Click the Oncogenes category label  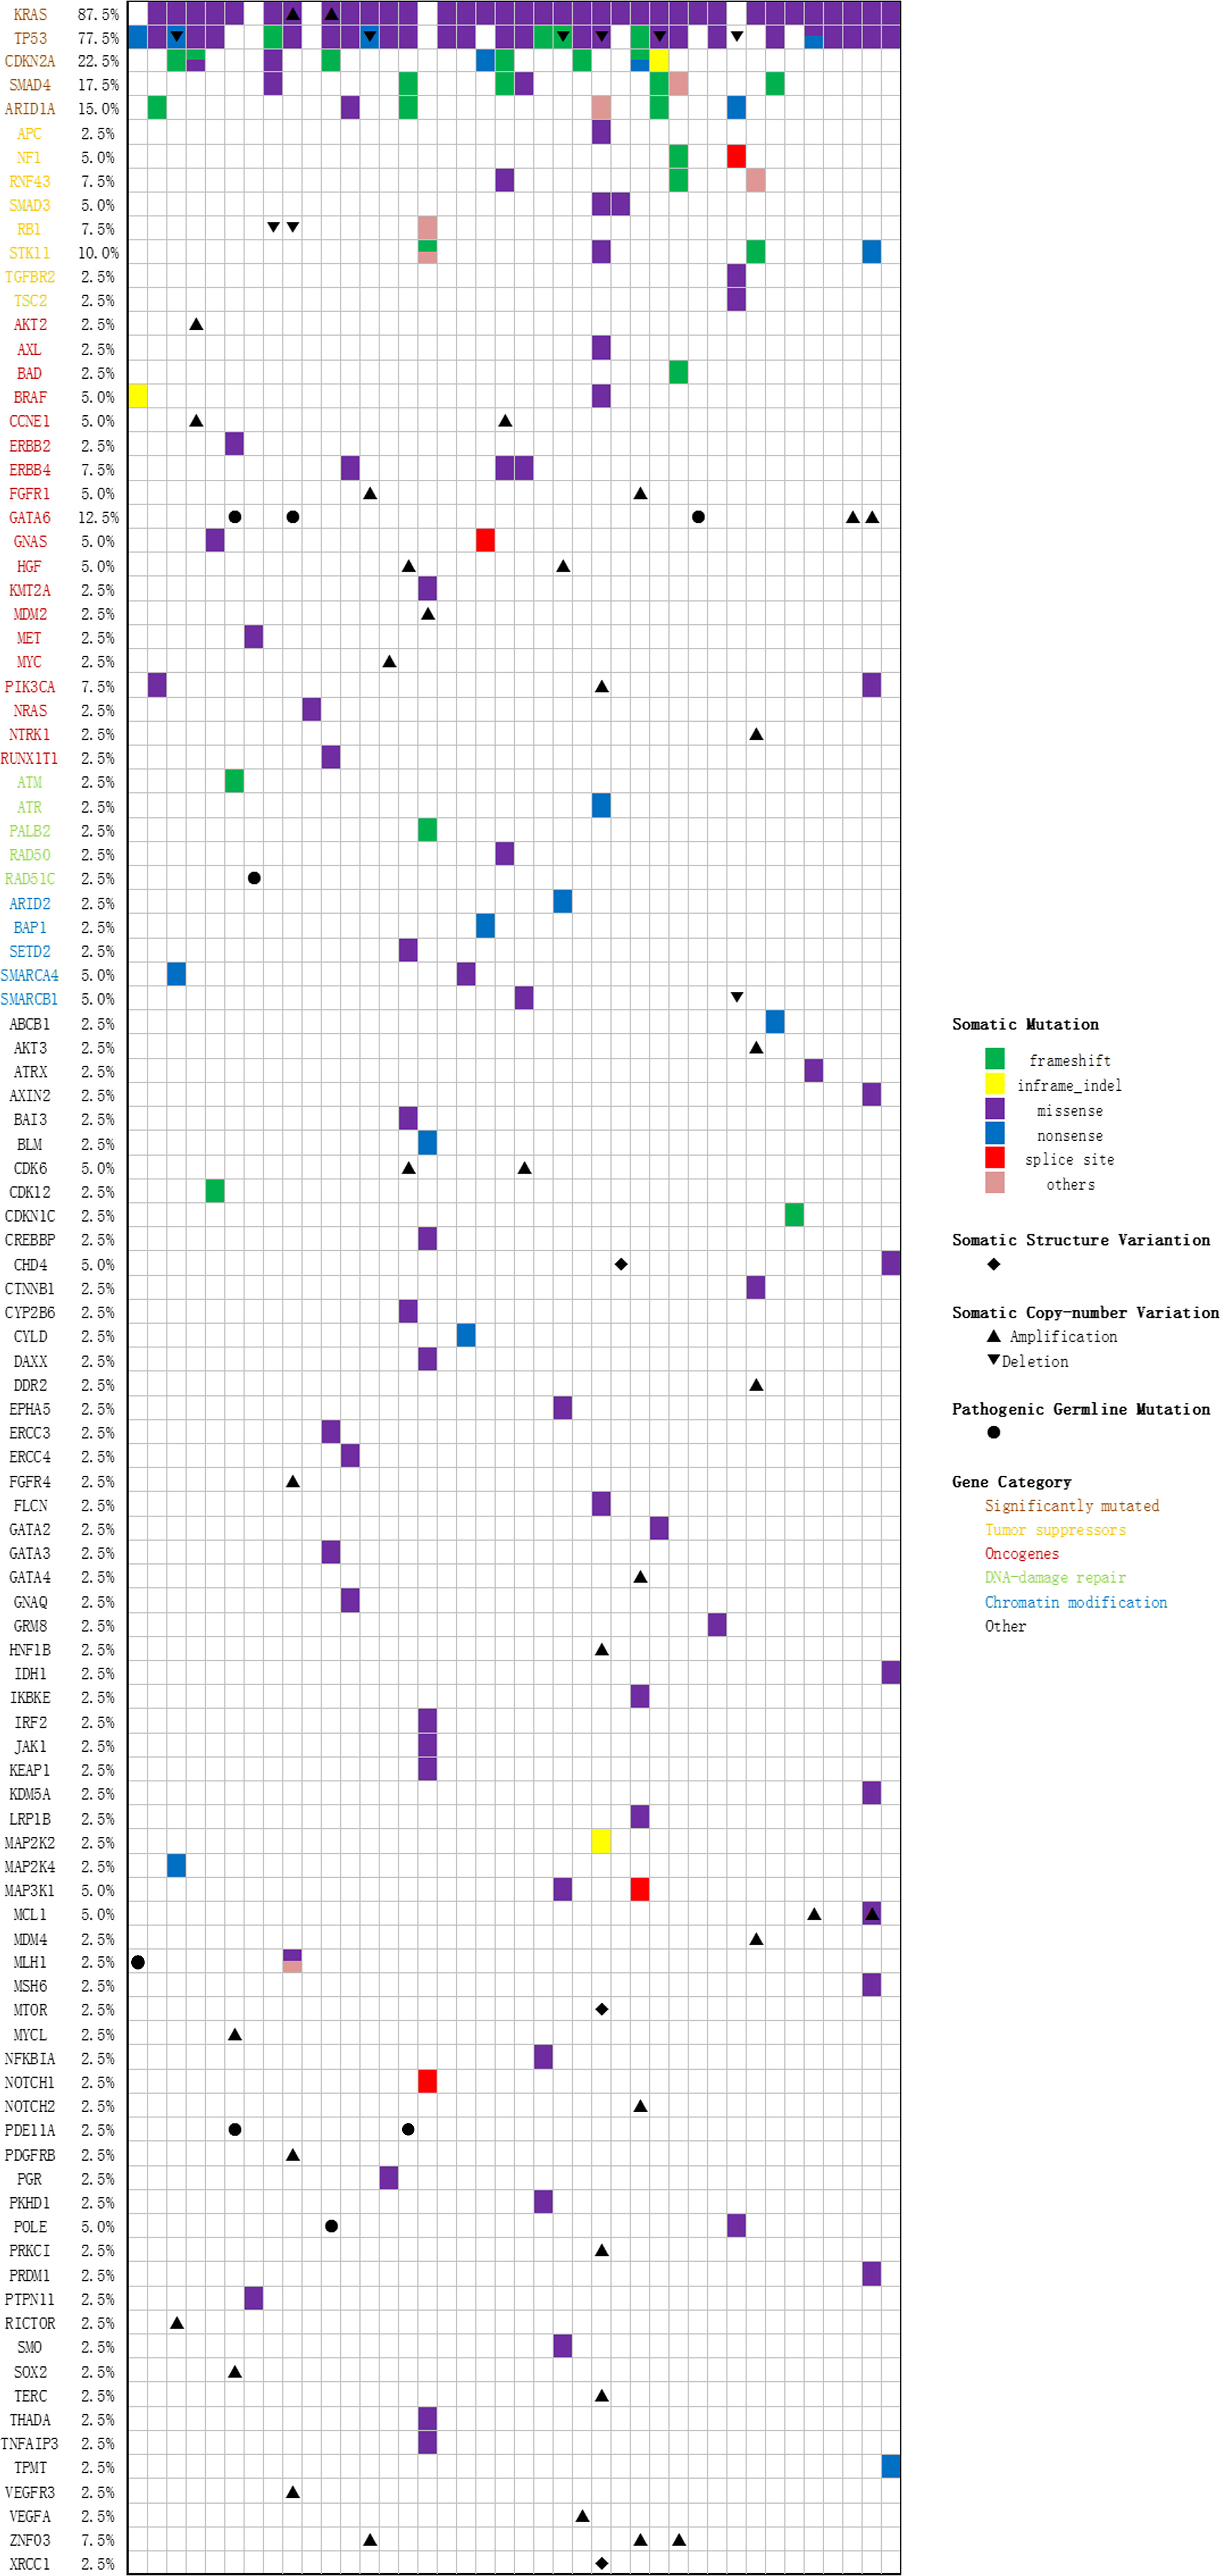click(1022, 1553)
